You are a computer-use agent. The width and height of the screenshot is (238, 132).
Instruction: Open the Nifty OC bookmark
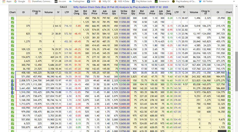coord(105,1)
